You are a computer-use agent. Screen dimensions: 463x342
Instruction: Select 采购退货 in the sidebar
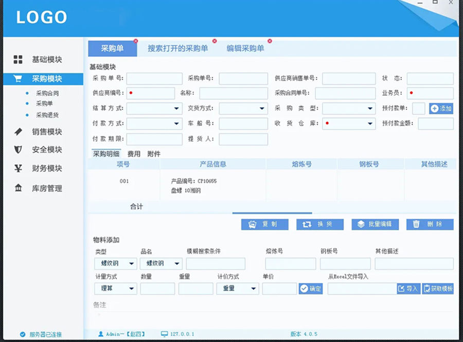(x=46, y=115)
